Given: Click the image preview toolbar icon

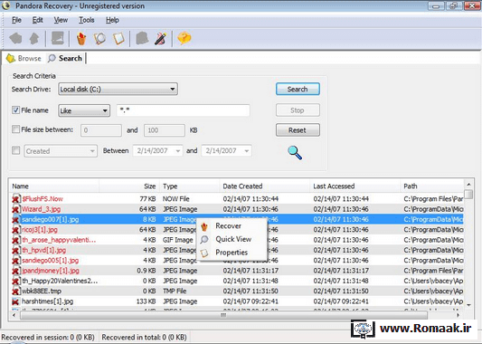Looking at the screenshot, I should click(58, 38).
